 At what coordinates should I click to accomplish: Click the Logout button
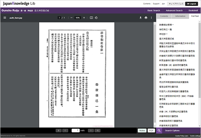point(190,3)
